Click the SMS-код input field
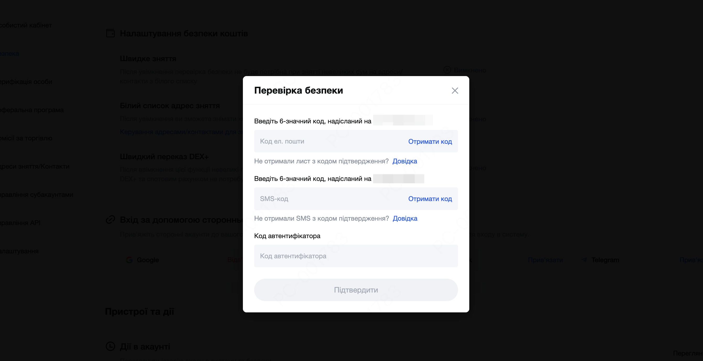Image resolution: width=703 pixels, height=361 pixels. 356,199
